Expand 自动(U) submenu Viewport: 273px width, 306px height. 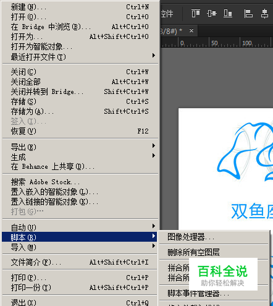[80, 227]
